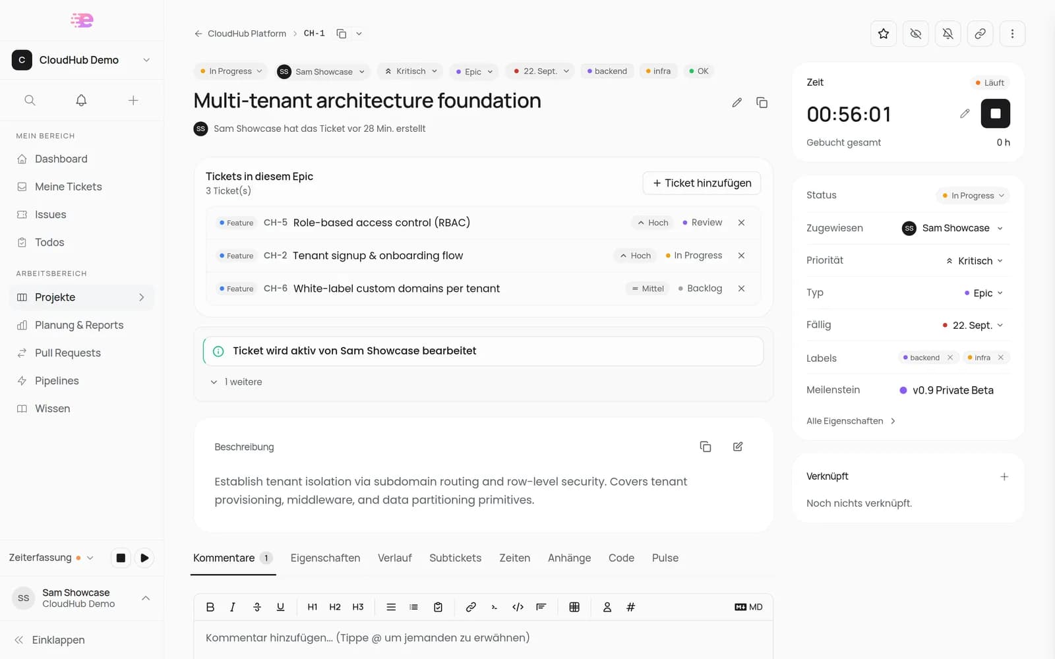Remove the backend label in Labels row
1055x659 pixels.
click(x=950, y=358)
